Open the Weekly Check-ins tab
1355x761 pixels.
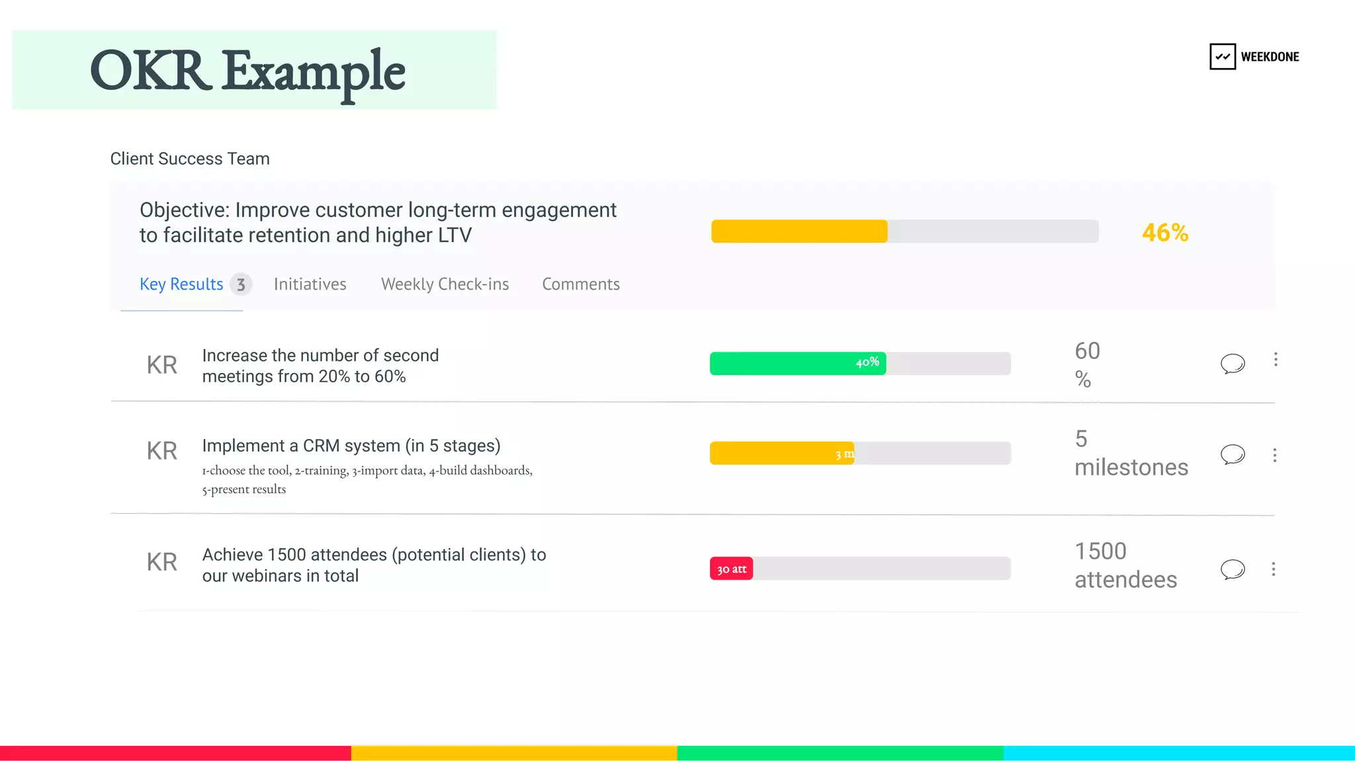445,284
